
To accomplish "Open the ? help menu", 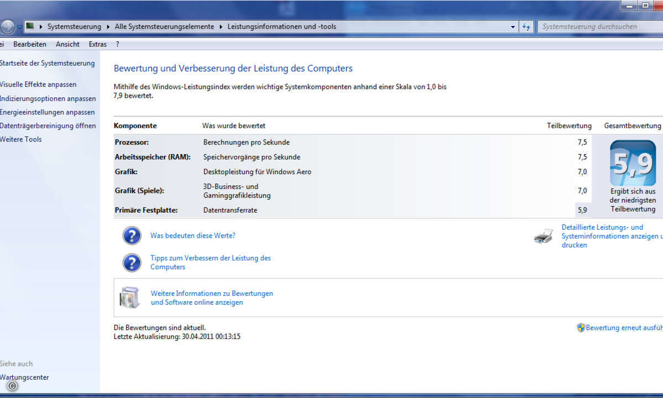I will click(118, 44).
